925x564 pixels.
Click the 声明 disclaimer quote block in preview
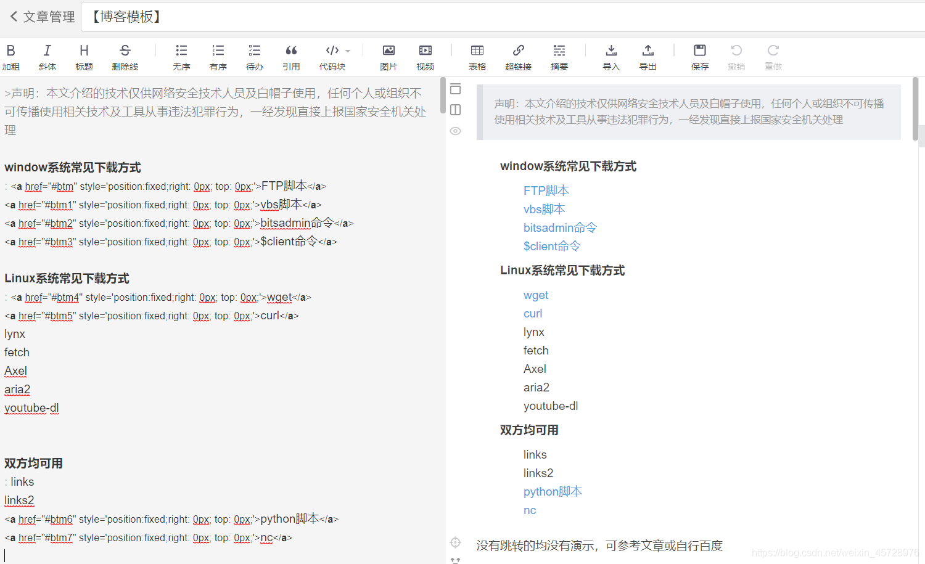(689, 112)
